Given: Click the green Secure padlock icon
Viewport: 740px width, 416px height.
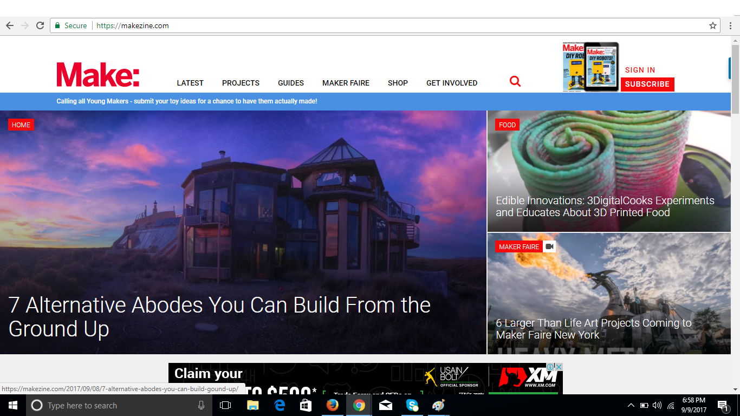Looking at the screenshot, I should pyautogui.click(x=57, y=25).
